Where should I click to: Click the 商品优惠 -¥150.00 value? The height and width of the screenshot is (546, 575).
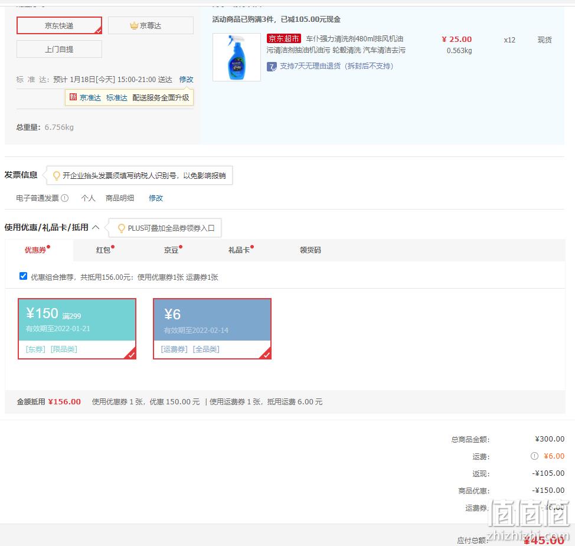tap(548, 491)
